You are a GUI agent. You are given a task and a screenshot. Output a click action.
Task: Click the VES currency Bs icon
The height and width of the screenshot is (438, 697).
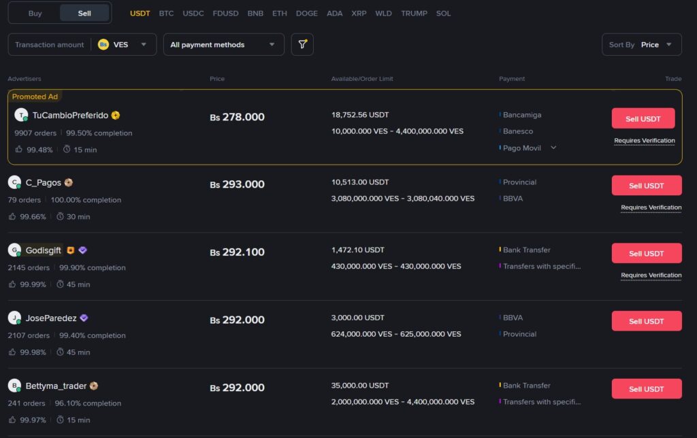click(x=103, y=45)
